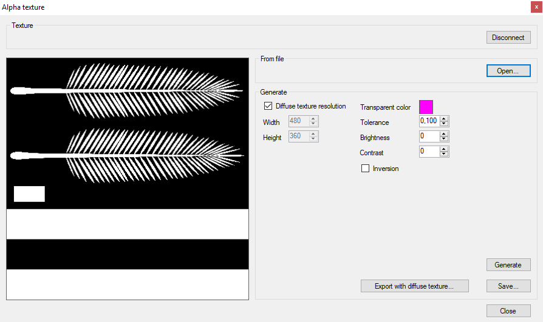Increase Brightness with up arrow
543x322 pixels.
click(x=445, y=134)
